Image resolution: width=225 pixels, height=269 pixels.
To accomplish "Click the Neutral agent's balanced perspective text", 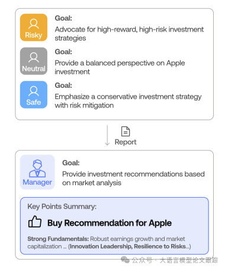I will [x=120, y=67].
